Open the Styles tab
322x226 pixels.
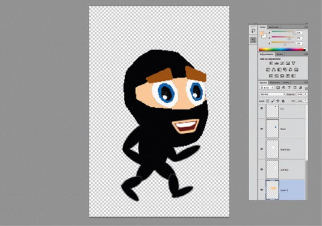point(279,54)
